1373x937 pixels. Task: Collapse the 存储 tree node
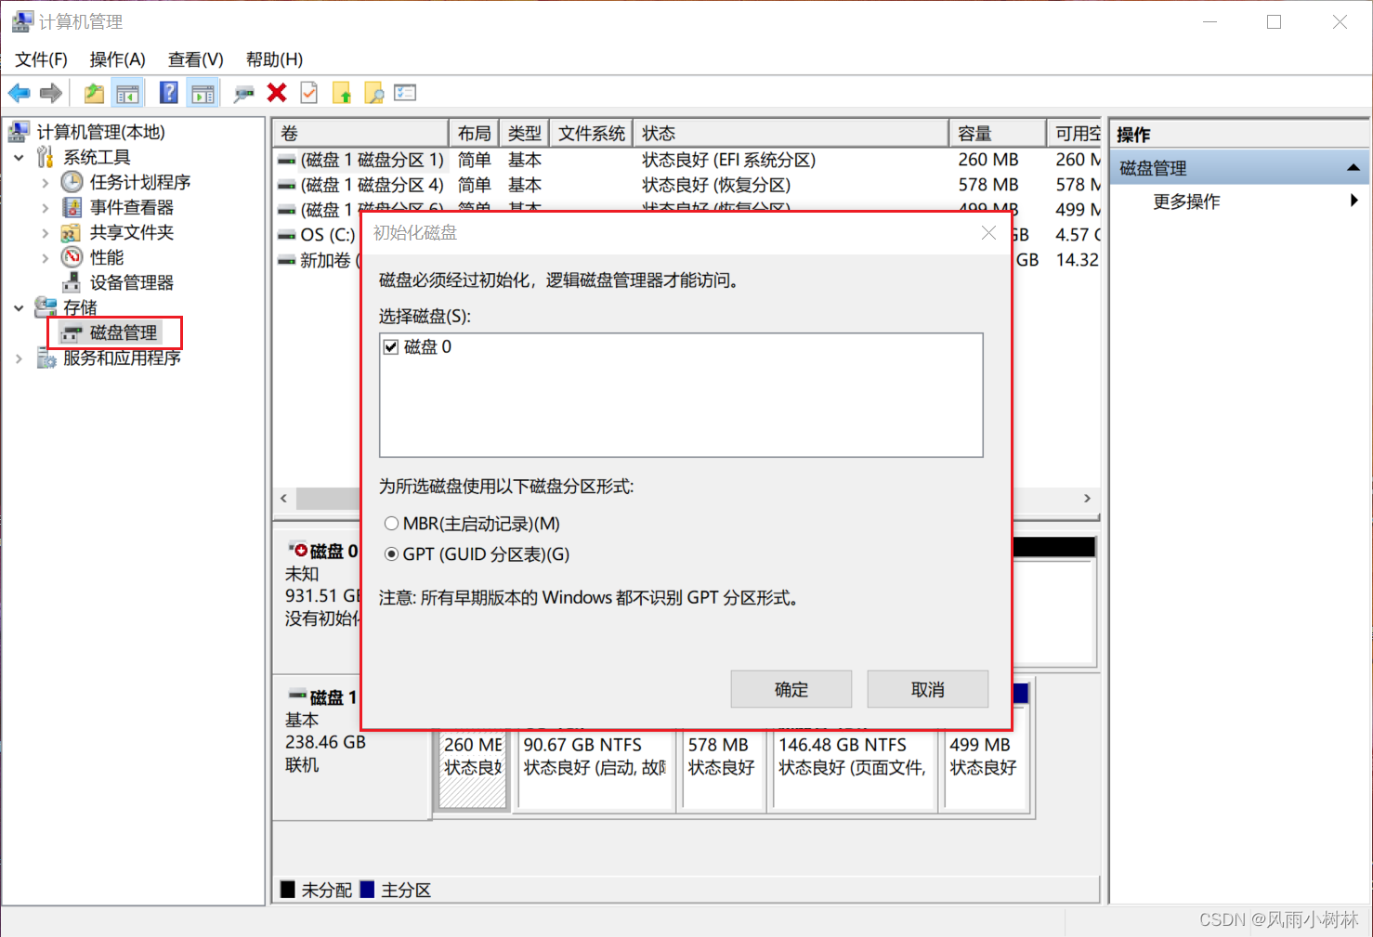coord(19,307)
